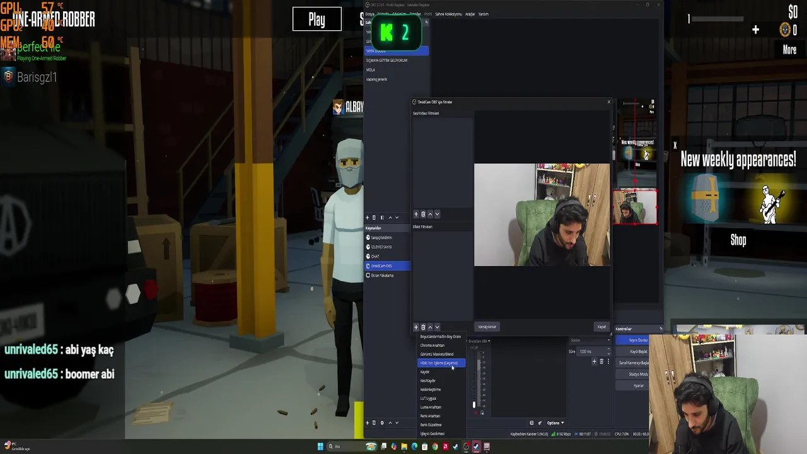
Task: Open the Dosya menu in OBS
Action: point(369,14)
